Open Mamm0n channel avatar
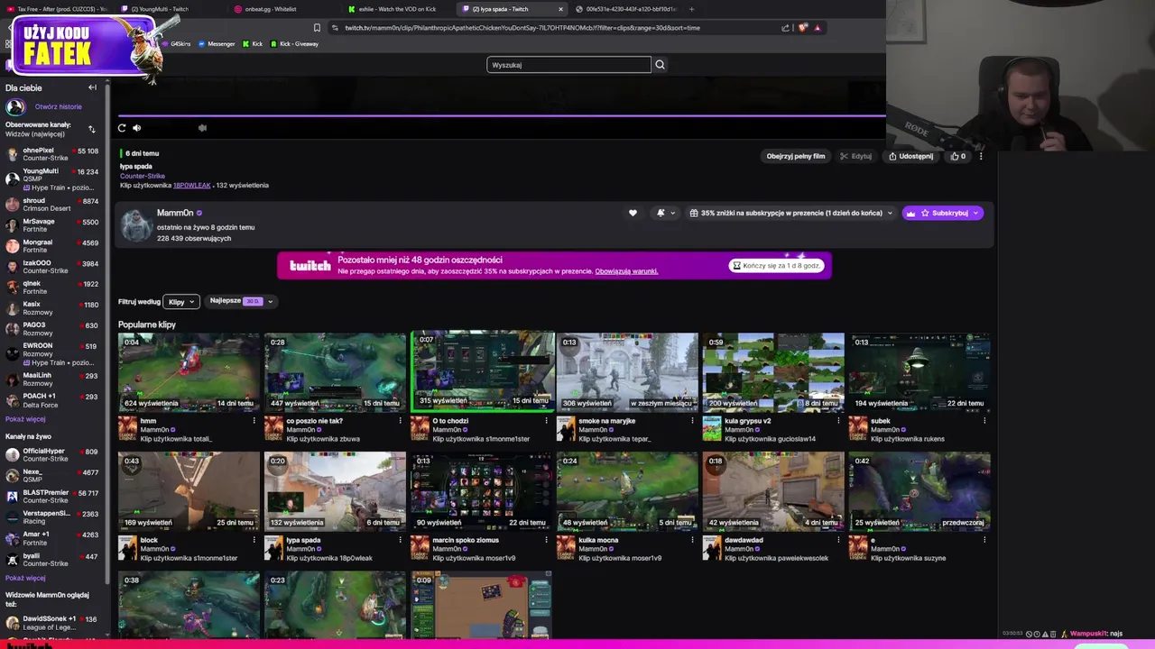This screenshot has width=1155, height=649. pyautogui.click(x=136, y=225)
